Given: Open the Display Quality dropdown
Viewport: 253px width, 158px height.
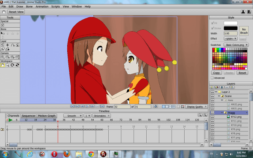Looking at the screenshot, I should click(x=196, y=107).
